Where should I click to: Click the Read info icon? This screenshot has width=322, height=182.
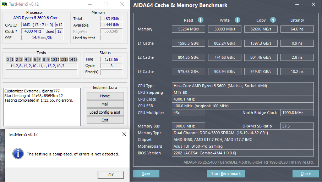201,20
